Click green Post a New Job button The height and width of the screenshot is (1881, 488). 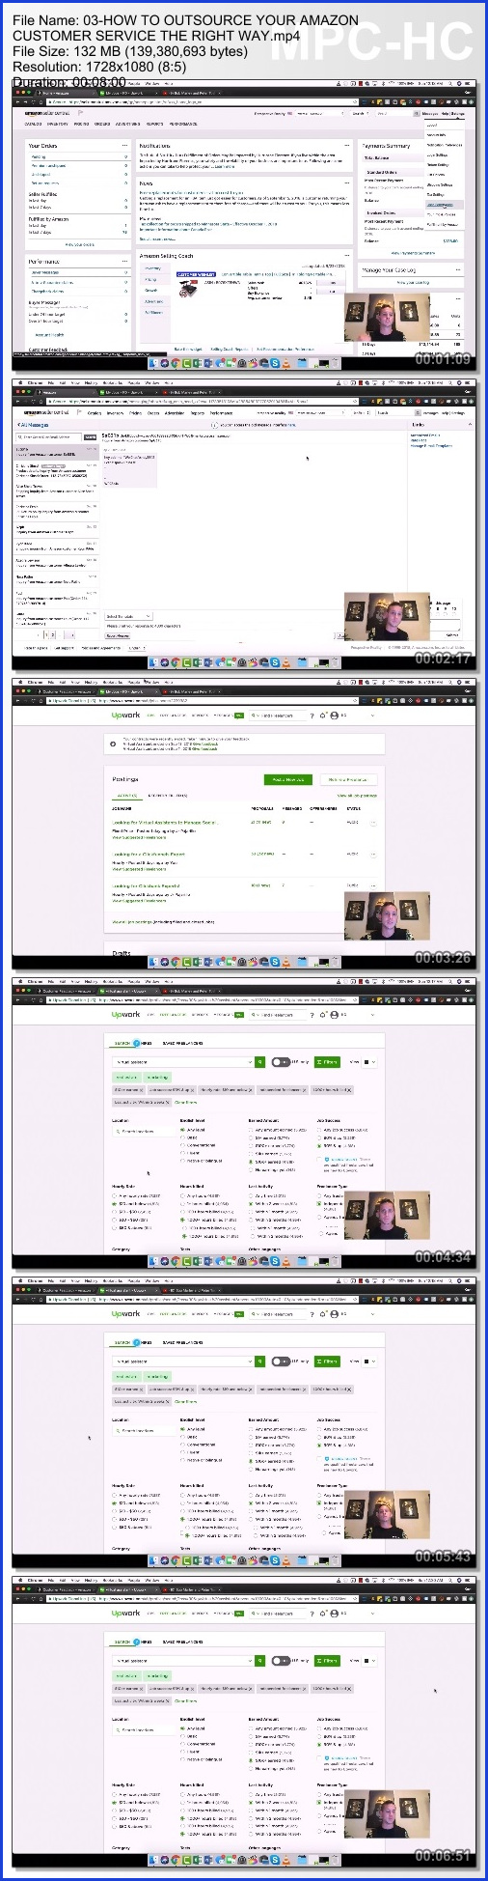coord(288,779)
